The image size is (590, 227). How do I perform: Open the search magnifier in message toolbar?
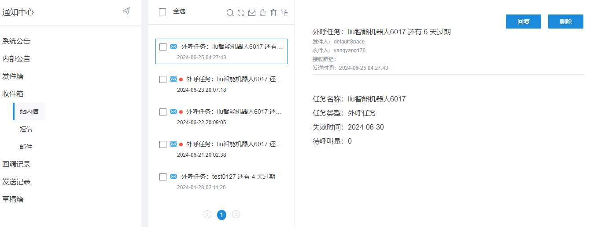[230, 13]
